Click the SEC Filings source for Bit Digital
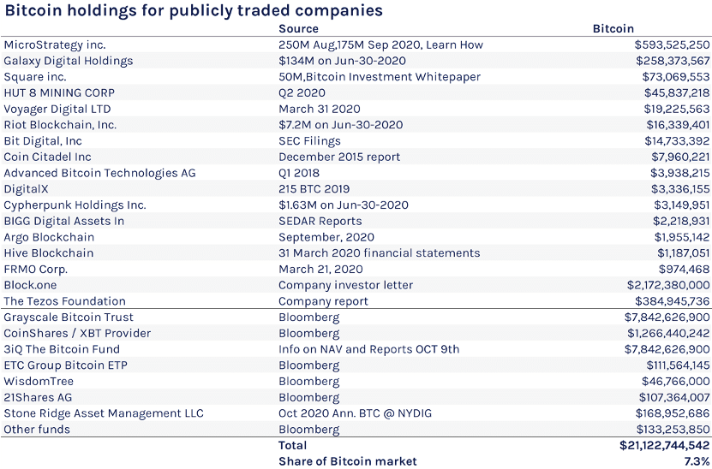 point(309,141)
